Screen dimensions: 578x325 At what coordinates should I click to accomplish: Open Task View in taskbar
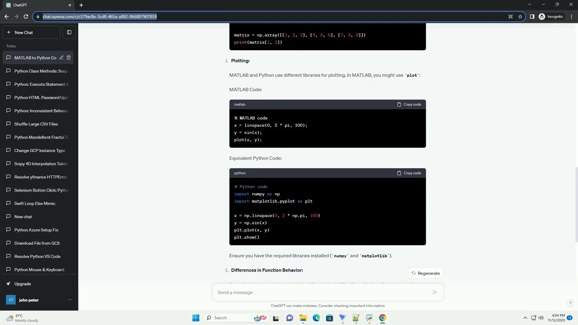(x=276, y=318)
